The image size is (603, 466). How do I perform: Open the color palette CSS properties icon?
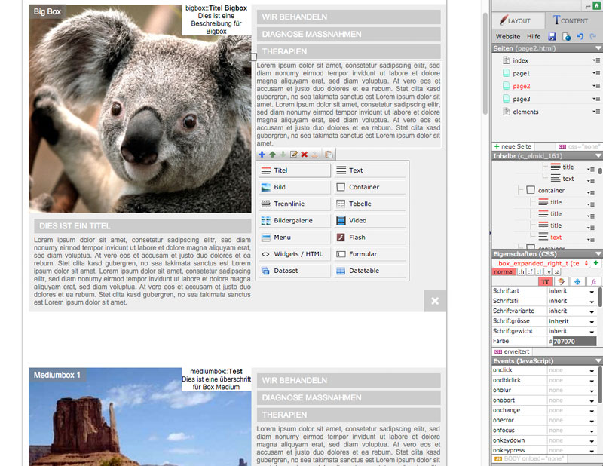pos(561,281)
